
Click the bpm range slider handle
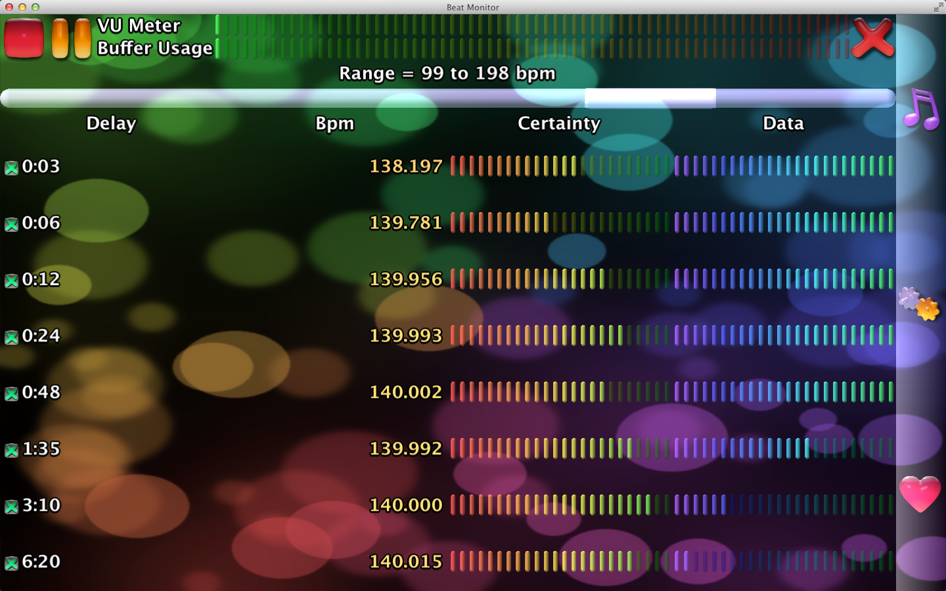click(650, 98)
